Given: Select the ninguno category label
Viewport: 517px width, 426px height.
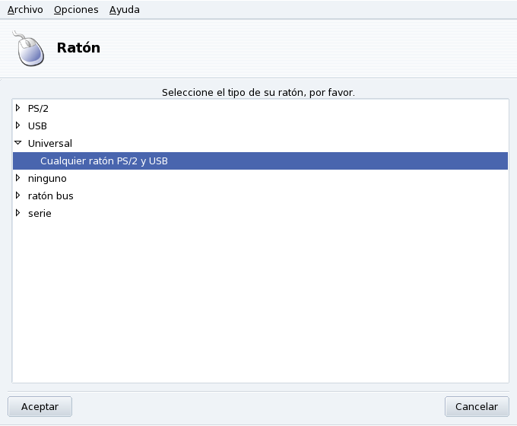Looking at the screenshot, I should 47,178.
